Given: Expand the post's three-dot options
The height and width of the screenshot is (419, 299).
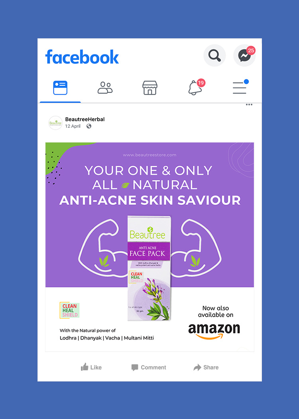Looking at the screenshot, I should pos(249,105).
